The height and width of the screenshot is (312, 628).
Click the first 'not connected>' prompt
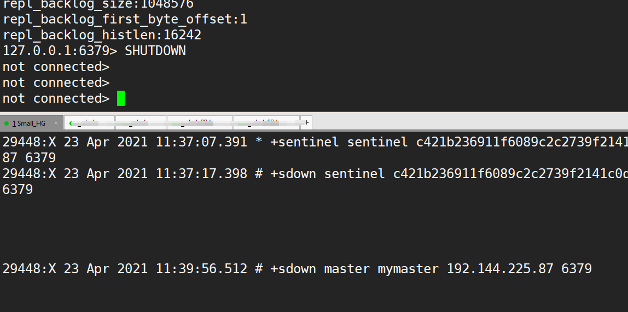tap(56, 67)
